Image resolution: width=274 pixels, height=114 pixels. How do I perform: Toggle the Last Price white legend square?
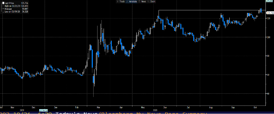point(3,3)
